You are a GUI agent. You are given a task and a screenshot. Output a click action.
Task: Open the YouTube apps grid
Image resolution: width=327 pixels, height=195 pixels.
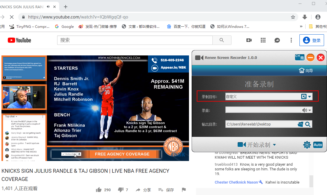[263, 40]
